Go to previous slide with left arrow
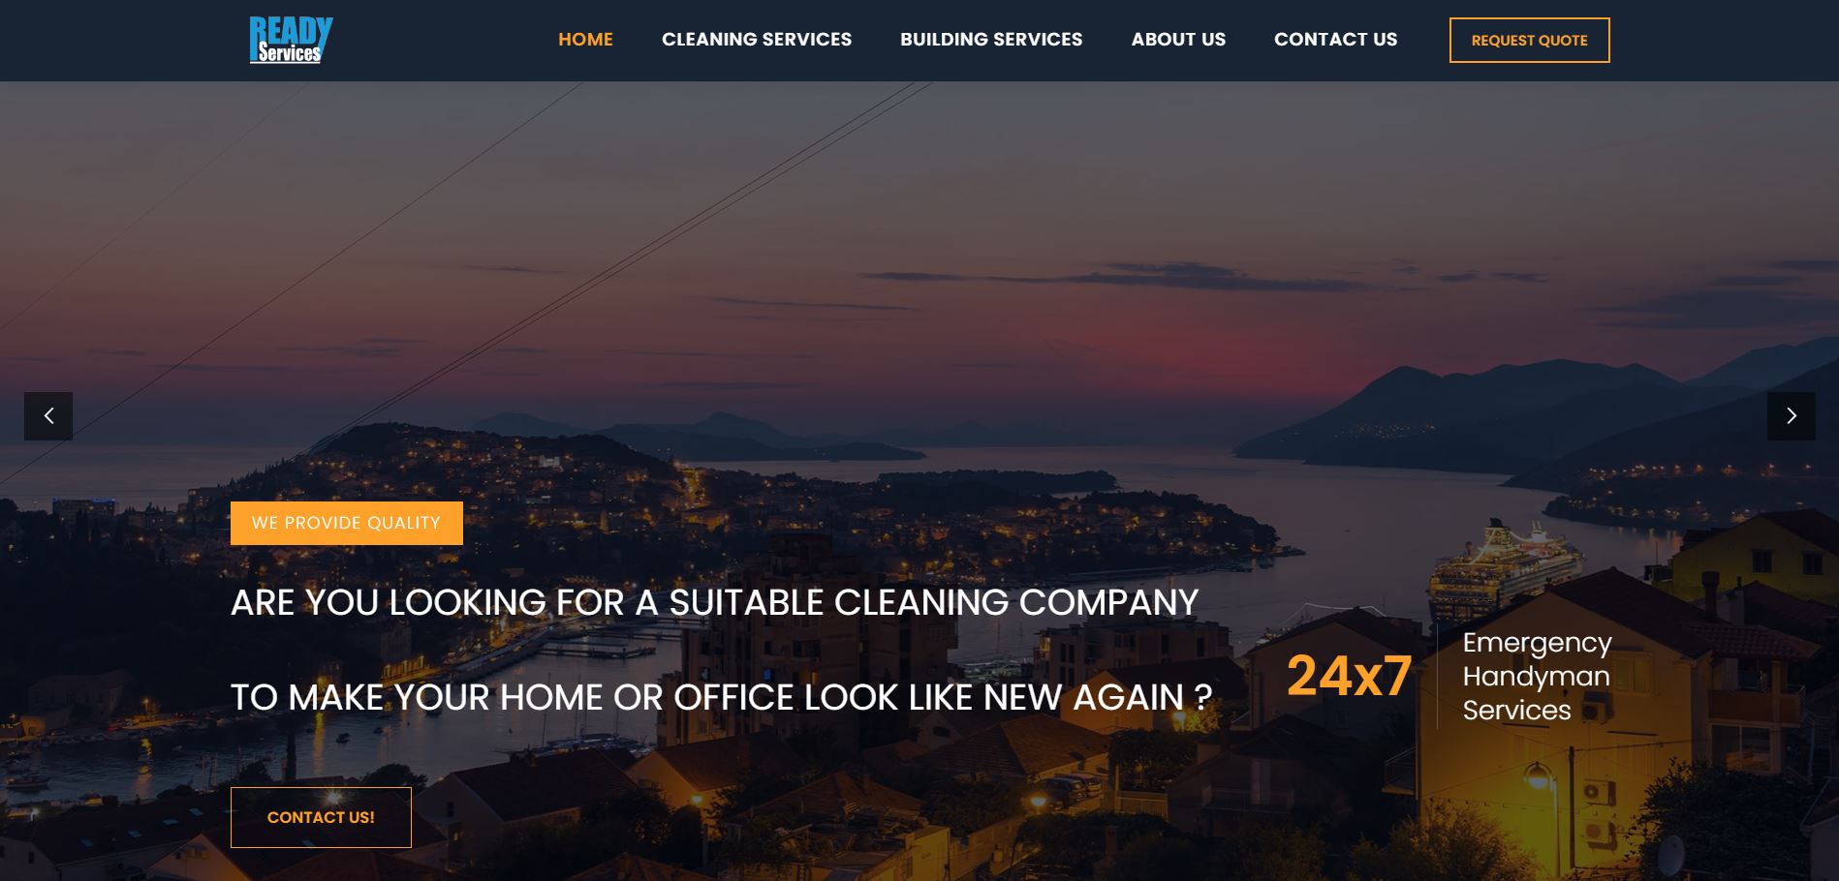 click(48, 416)
